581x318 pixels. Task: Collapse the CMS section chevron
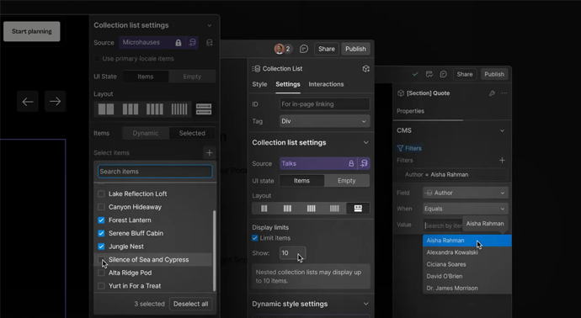[x=502, y=130]
